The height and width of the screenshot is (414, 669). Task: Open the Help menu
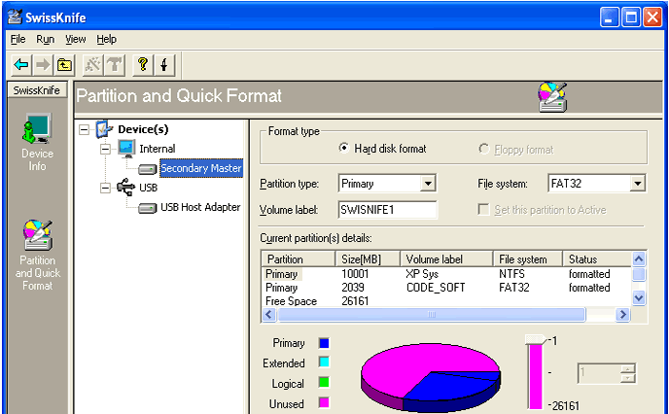106,39
